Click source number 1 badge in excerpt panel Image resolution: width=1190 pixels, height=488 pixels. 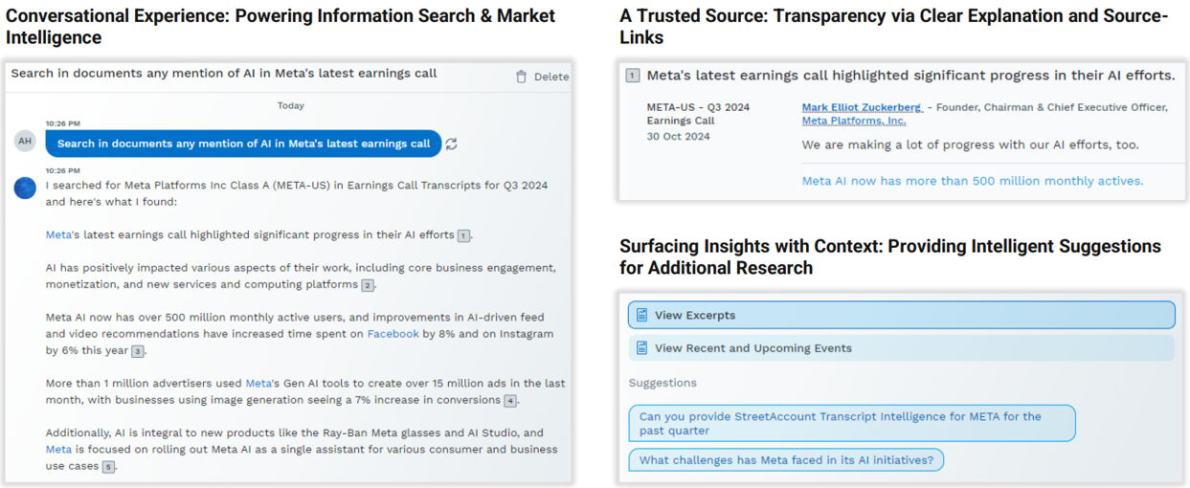click(633, 76)
